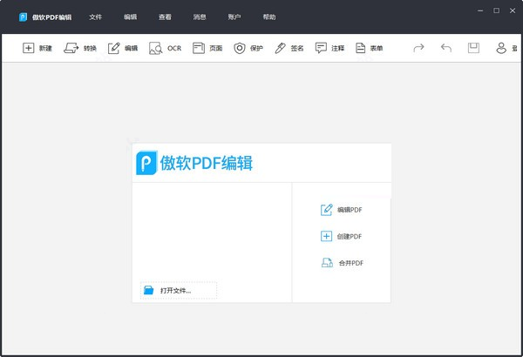Viewport: 523px width, 357px height.
Task: Choose 合并PDF to merge files
Action: (342, 263)
